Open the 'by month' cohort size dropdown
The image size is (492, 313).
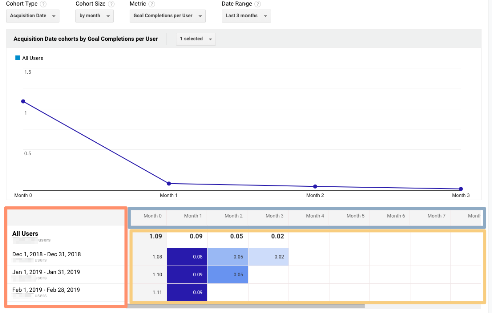click(x=94, y=16)
